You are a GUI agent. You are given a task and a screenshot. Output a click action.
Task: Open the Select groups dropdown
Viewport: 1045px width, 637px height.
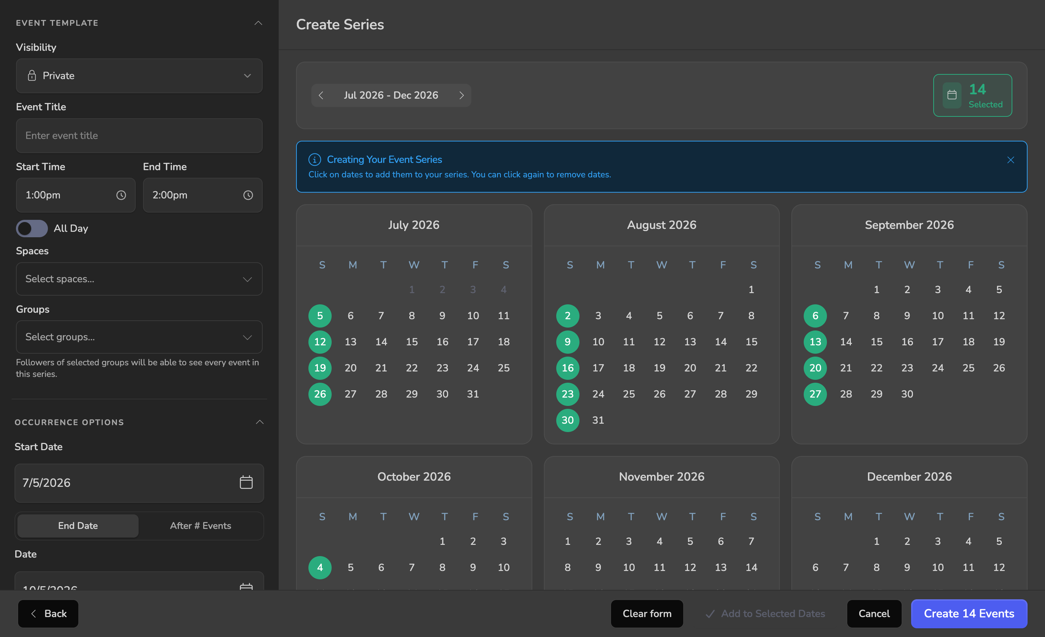[x=139, y=337]
